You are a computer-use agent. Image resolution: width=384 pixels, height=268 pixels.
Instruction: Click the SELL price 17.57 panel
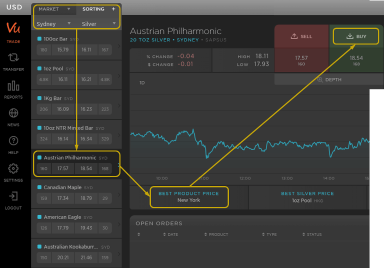pyautogui.click(x=301, y=60)
